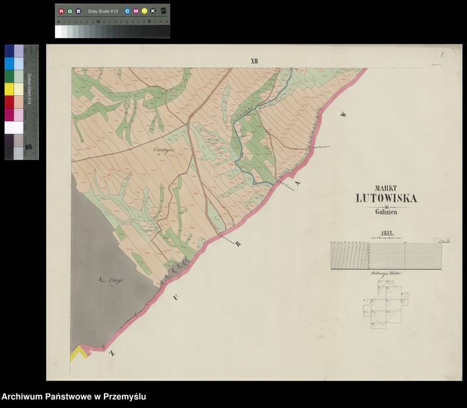Select the red colour chart swatch
The width and height of the screenshot is (467, 408).
click(x=9, y=102)
